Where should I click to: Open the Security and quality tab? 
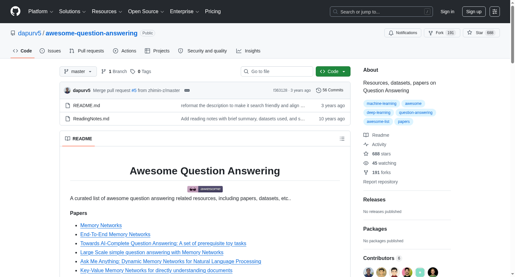[x=202, y=51]
